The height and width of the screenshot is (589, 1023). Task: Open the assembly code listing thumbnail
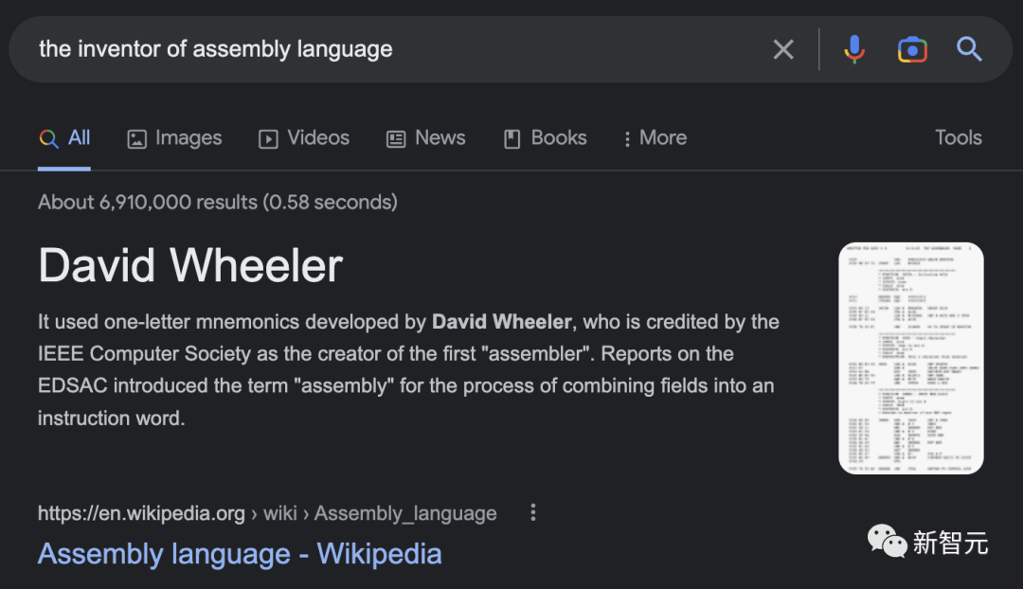[x=910, y=358]
